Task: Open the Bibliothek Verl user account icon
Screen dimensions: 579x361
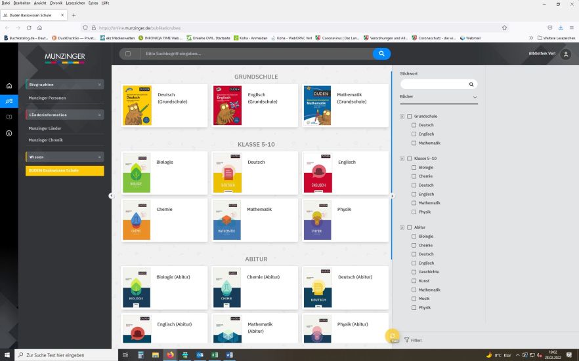Action: pyautogui.click(x=566, y=54)
